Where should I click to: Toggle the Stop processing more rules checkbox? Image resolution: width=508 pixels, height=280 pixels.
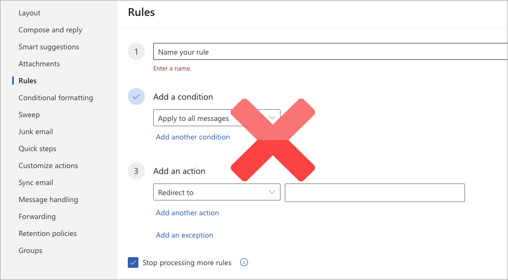pyautogui.click(x=133, y=262)
